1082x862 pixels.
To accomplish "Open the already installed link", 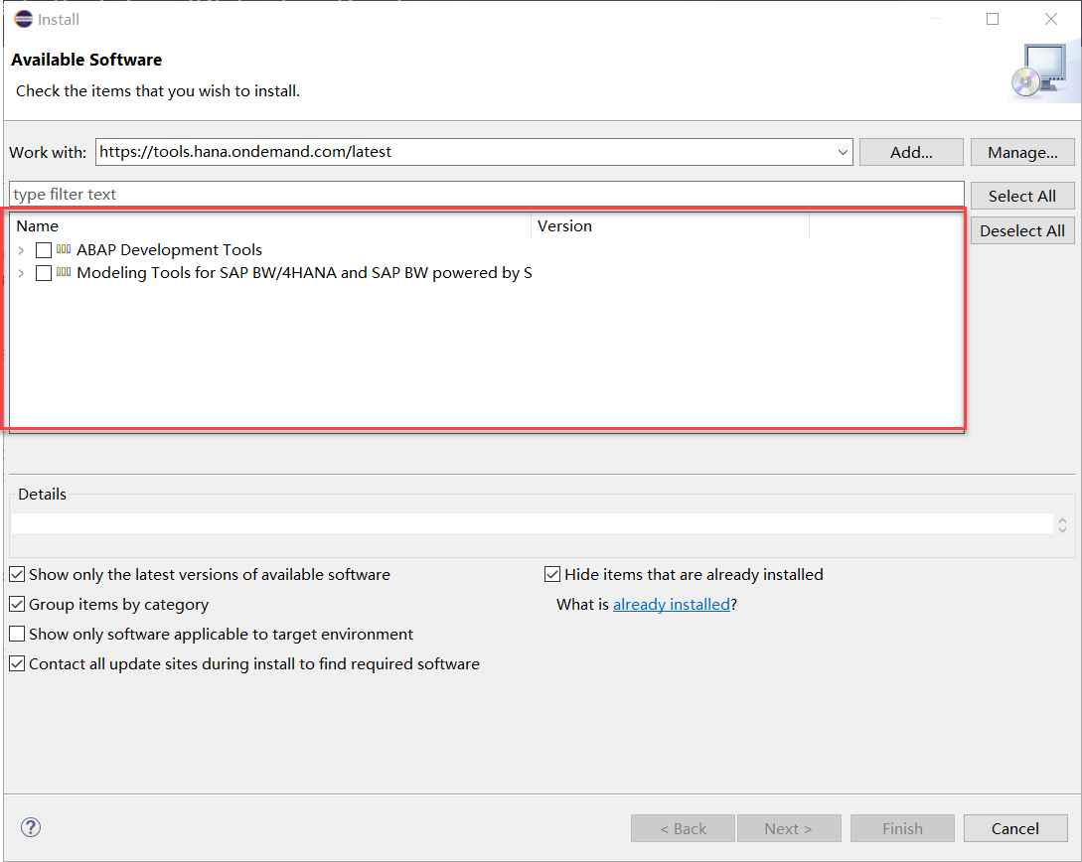I will (x=671, y=605).
